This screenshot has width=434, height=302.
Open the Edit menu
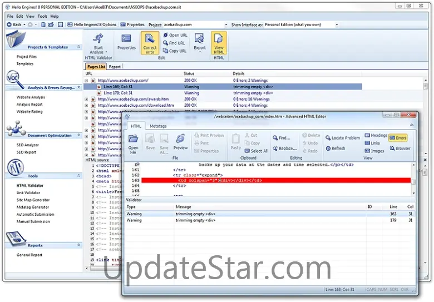(19, 16)
